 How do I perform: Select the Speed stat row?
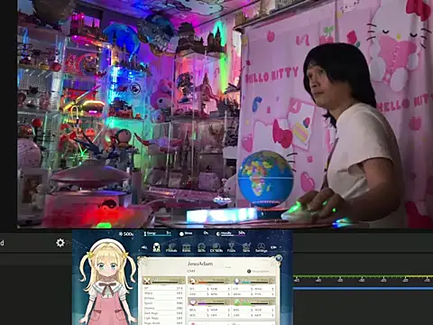coord(163,303)
